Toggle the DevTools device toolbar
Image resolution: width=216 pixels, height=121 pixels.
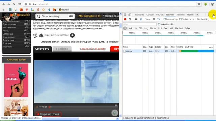point(130,15)
